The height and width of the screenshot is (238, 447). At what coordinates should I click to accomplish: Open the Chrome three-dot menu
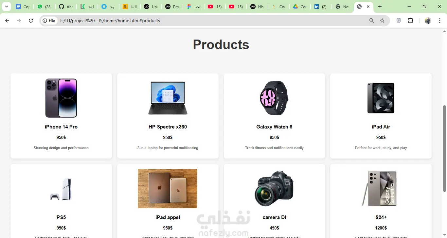tap(440, 21)
